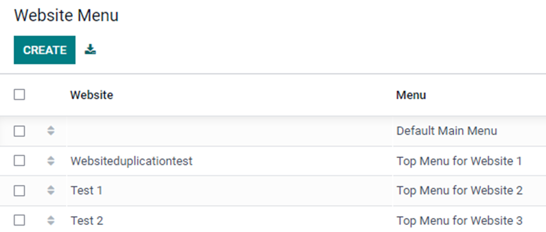Sort by the Menu column header
This screenshot has width=546, height=232.
(411, 95)
